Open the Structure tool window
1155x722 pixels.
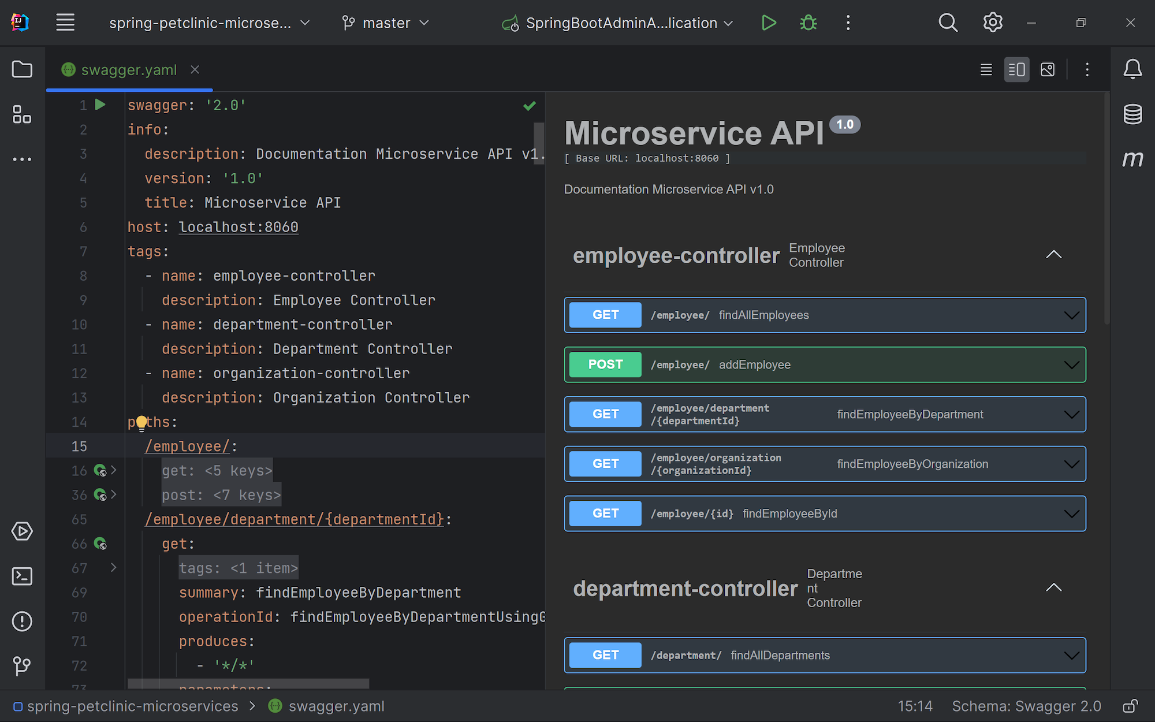coord(22,114)
